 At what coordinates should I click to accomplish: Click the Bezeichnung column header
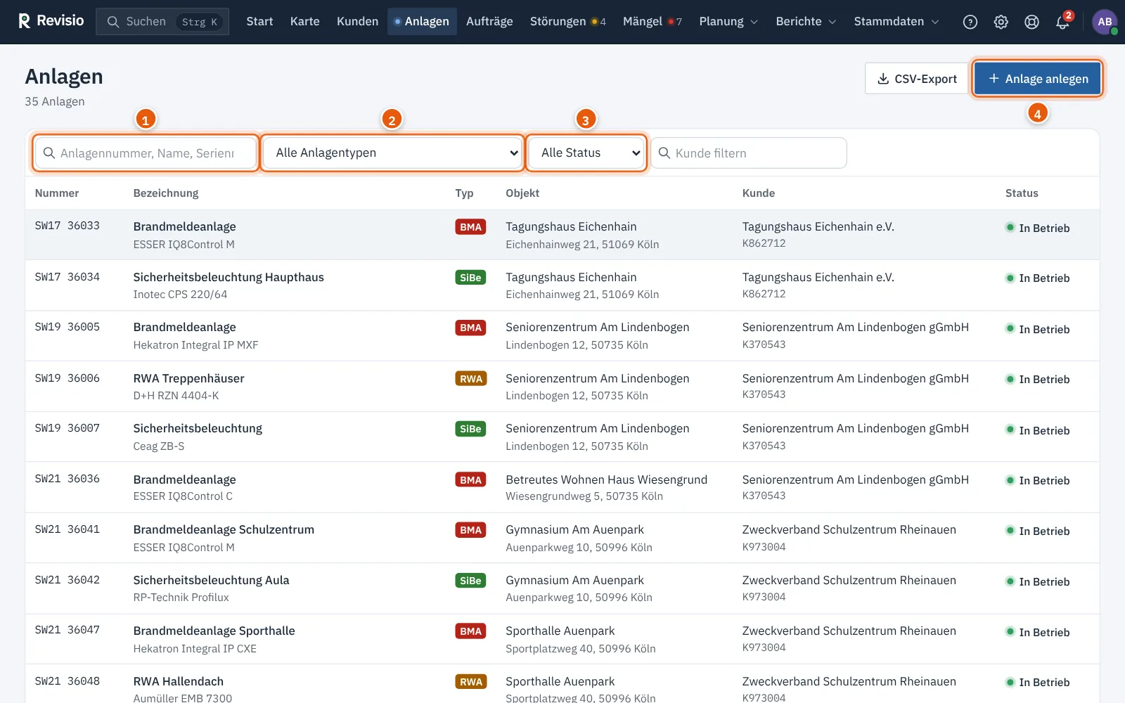click(x=166, y=193)
